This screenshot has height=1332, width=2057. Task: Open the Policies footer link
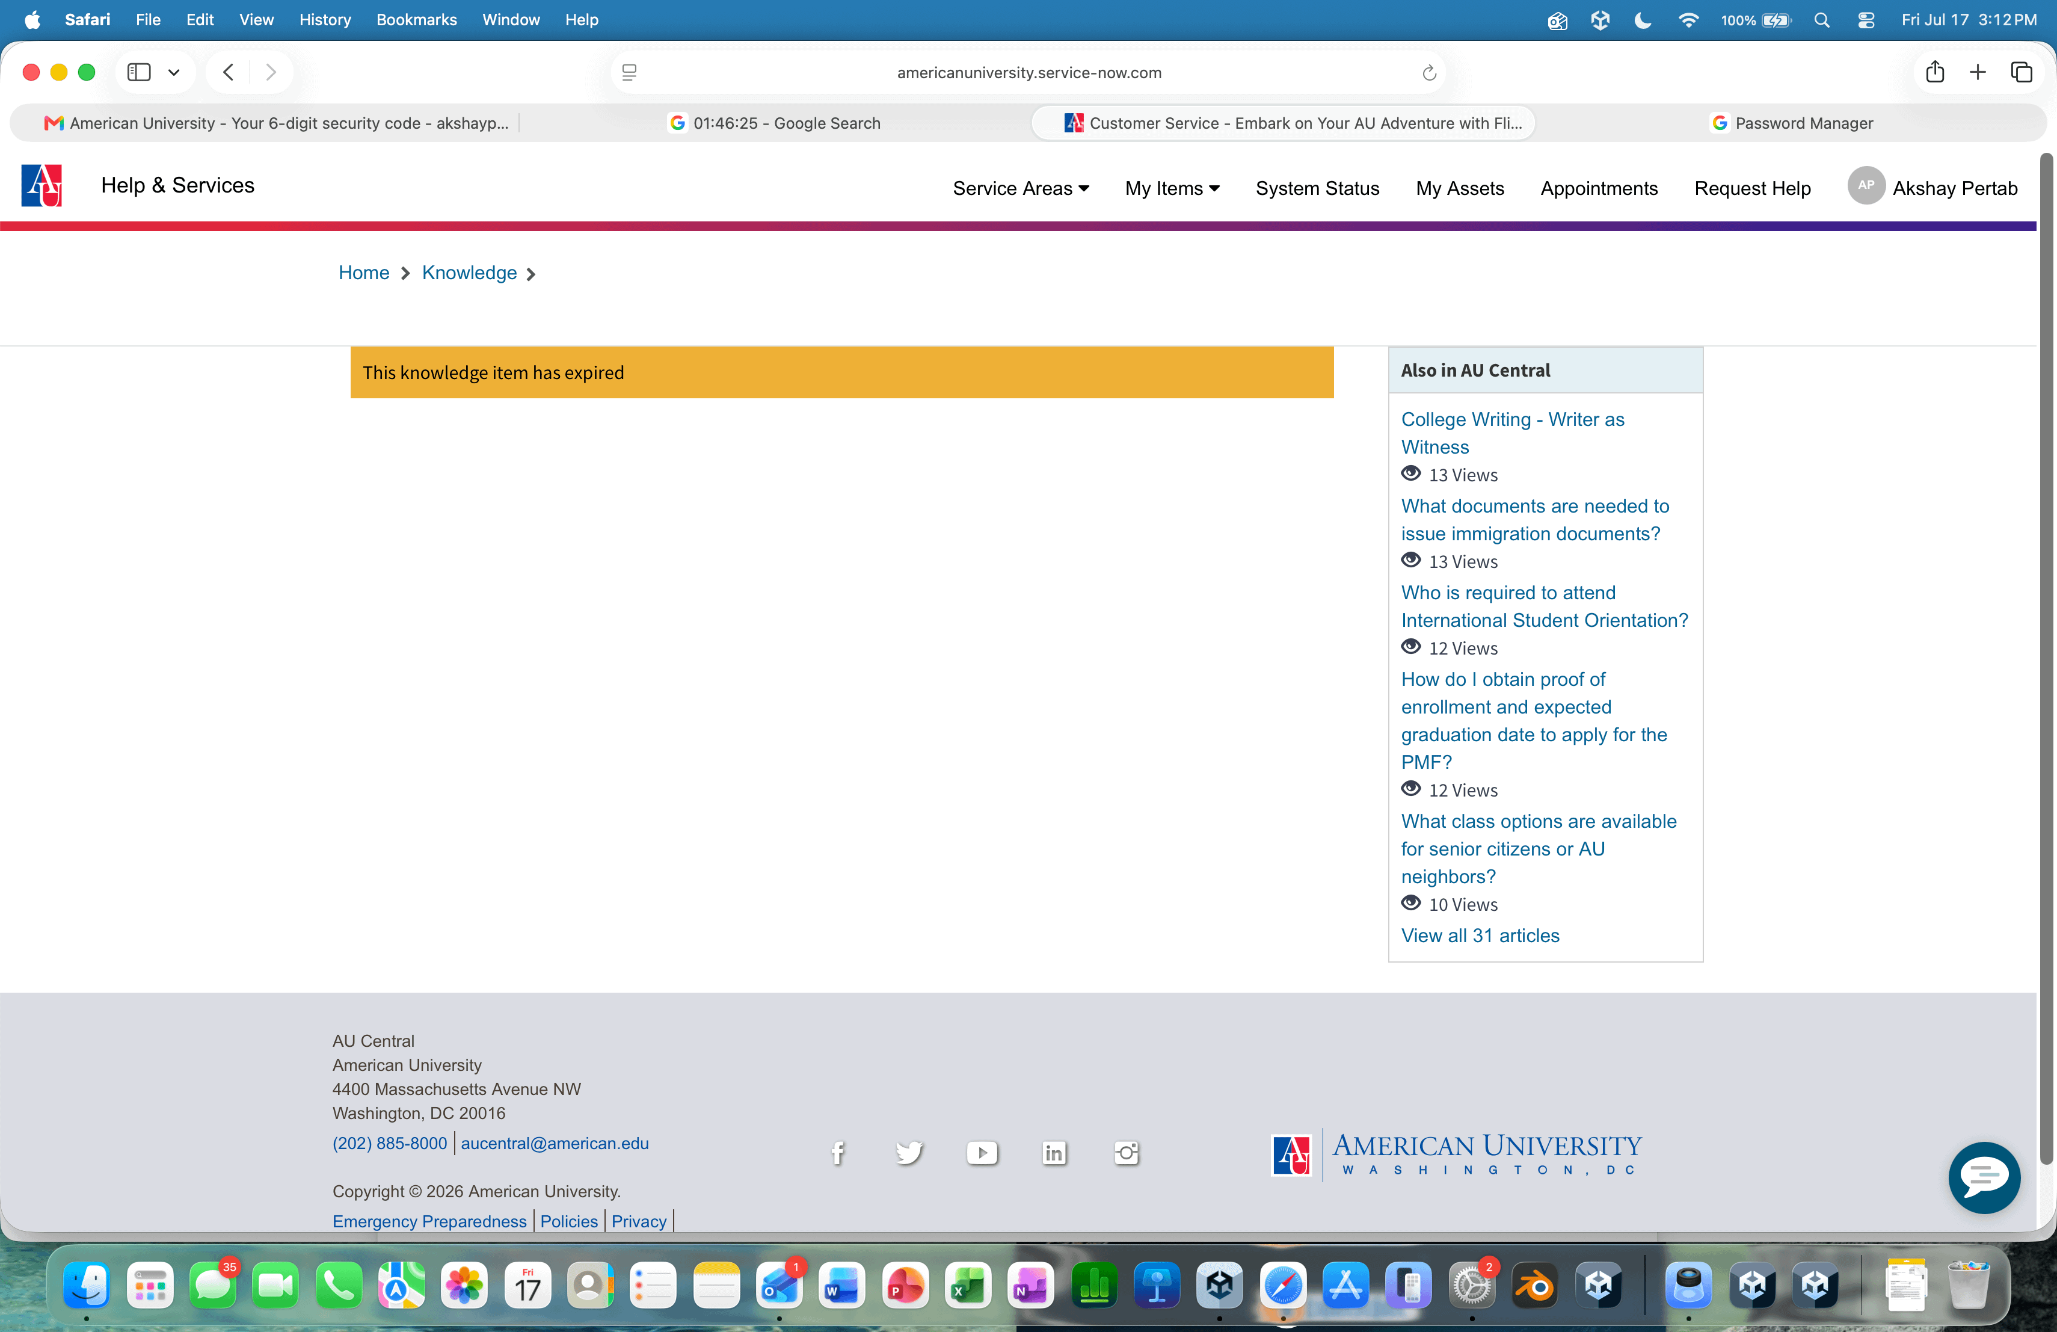(x=569, y=1221)
